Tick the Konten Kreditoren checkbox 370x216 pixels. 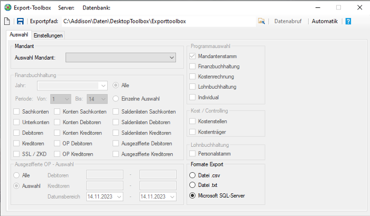57,133
